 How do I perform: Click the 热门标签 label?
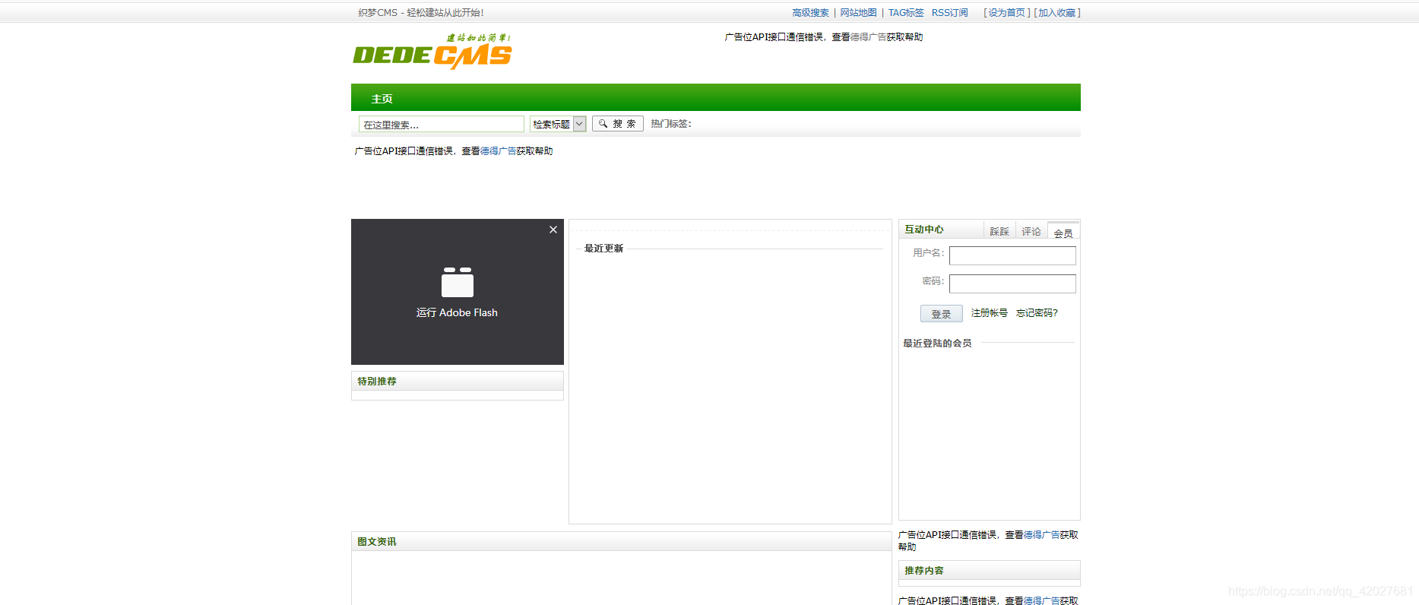coord(670,124)
